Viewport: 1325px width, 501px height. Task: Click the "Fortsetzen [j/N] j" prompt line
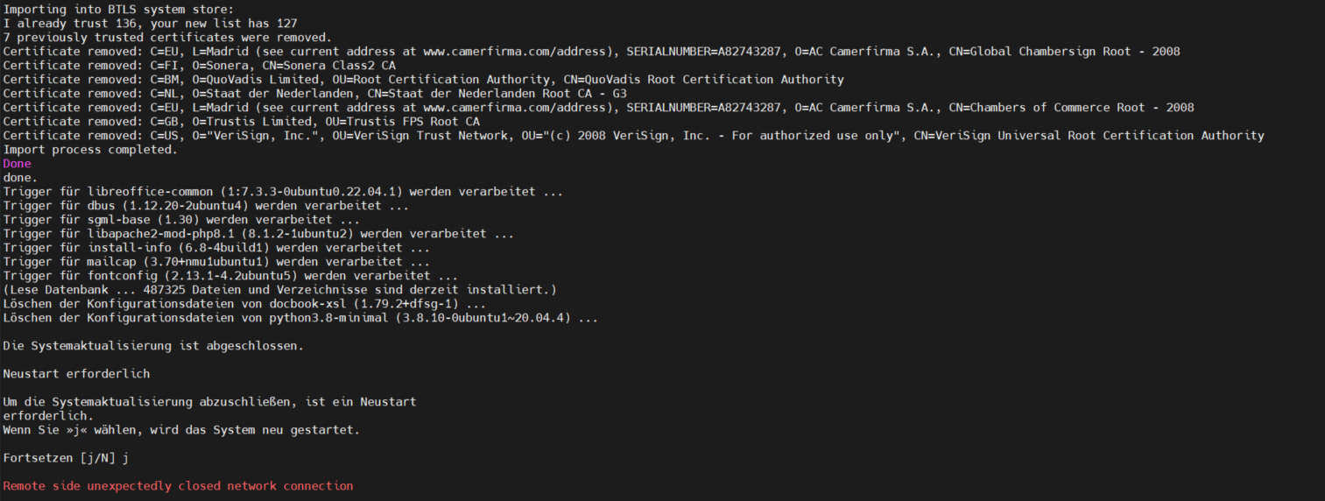[66, 458]
